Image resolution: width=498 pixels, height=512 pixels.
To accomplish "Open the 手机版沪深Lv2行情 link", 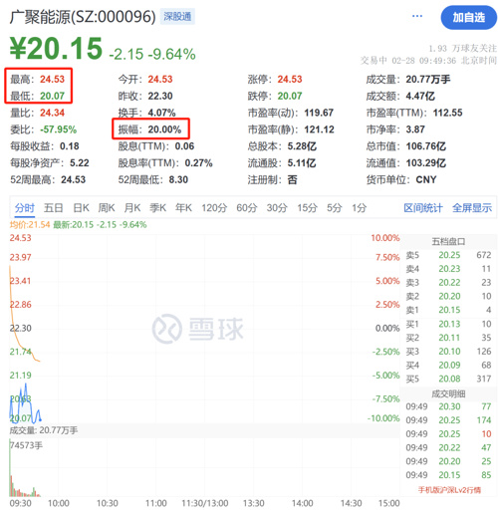I will 449,490.
